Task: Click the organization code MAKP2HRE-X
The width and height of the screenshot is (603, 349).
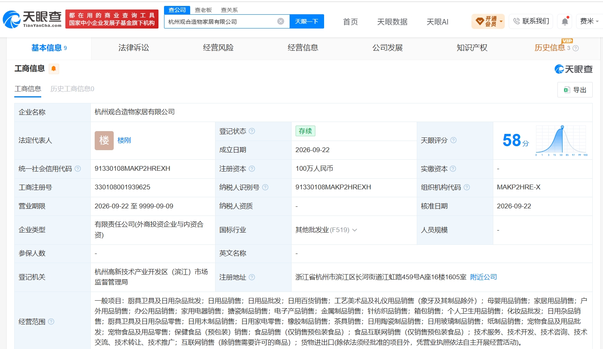Action: click(519, 187)
